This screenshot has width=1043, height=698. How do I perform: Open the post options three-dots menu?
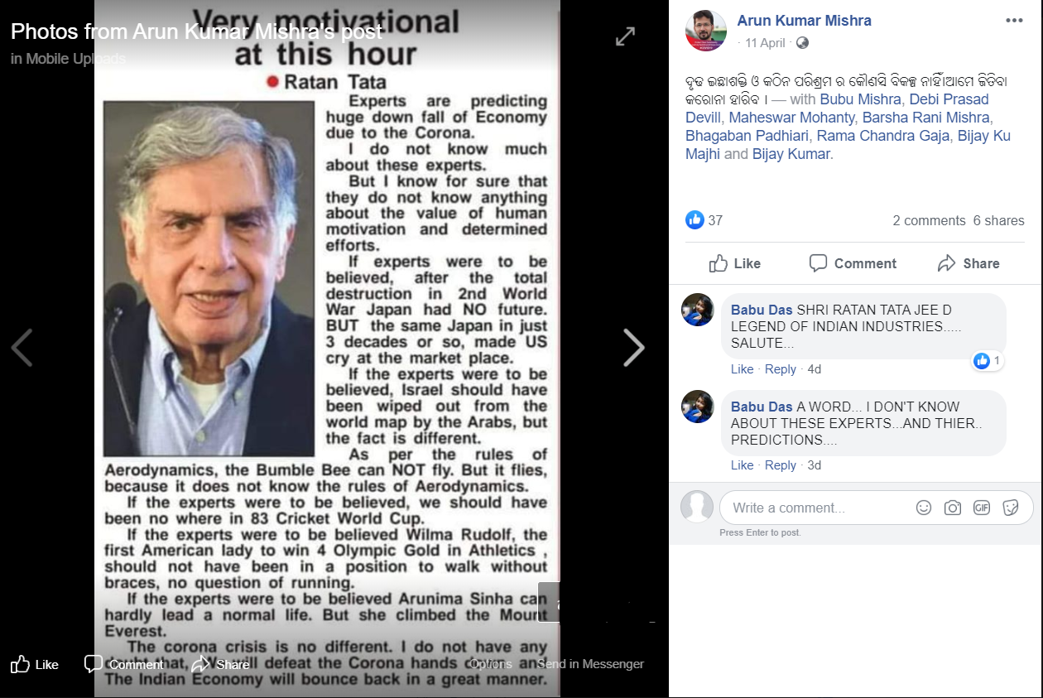tap(1014, 21)
